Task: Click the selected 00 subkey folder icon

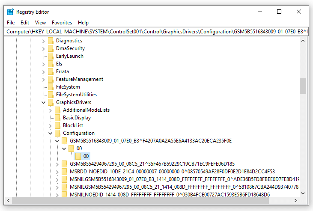Action: (78, 156)
